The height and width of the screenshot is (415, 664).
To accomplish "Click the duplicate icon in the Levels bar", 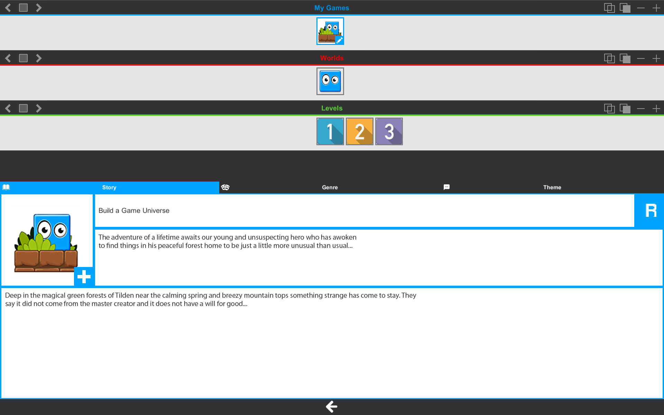I will coord(610,108).
